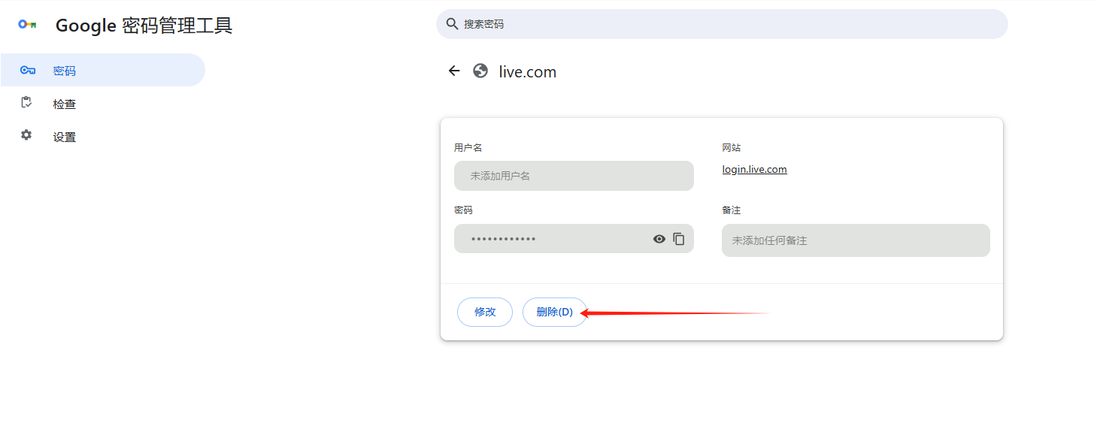This screenshot has height=432, width=1097.
Task: Click the 用户名 label
Action: tap(468, 147)
